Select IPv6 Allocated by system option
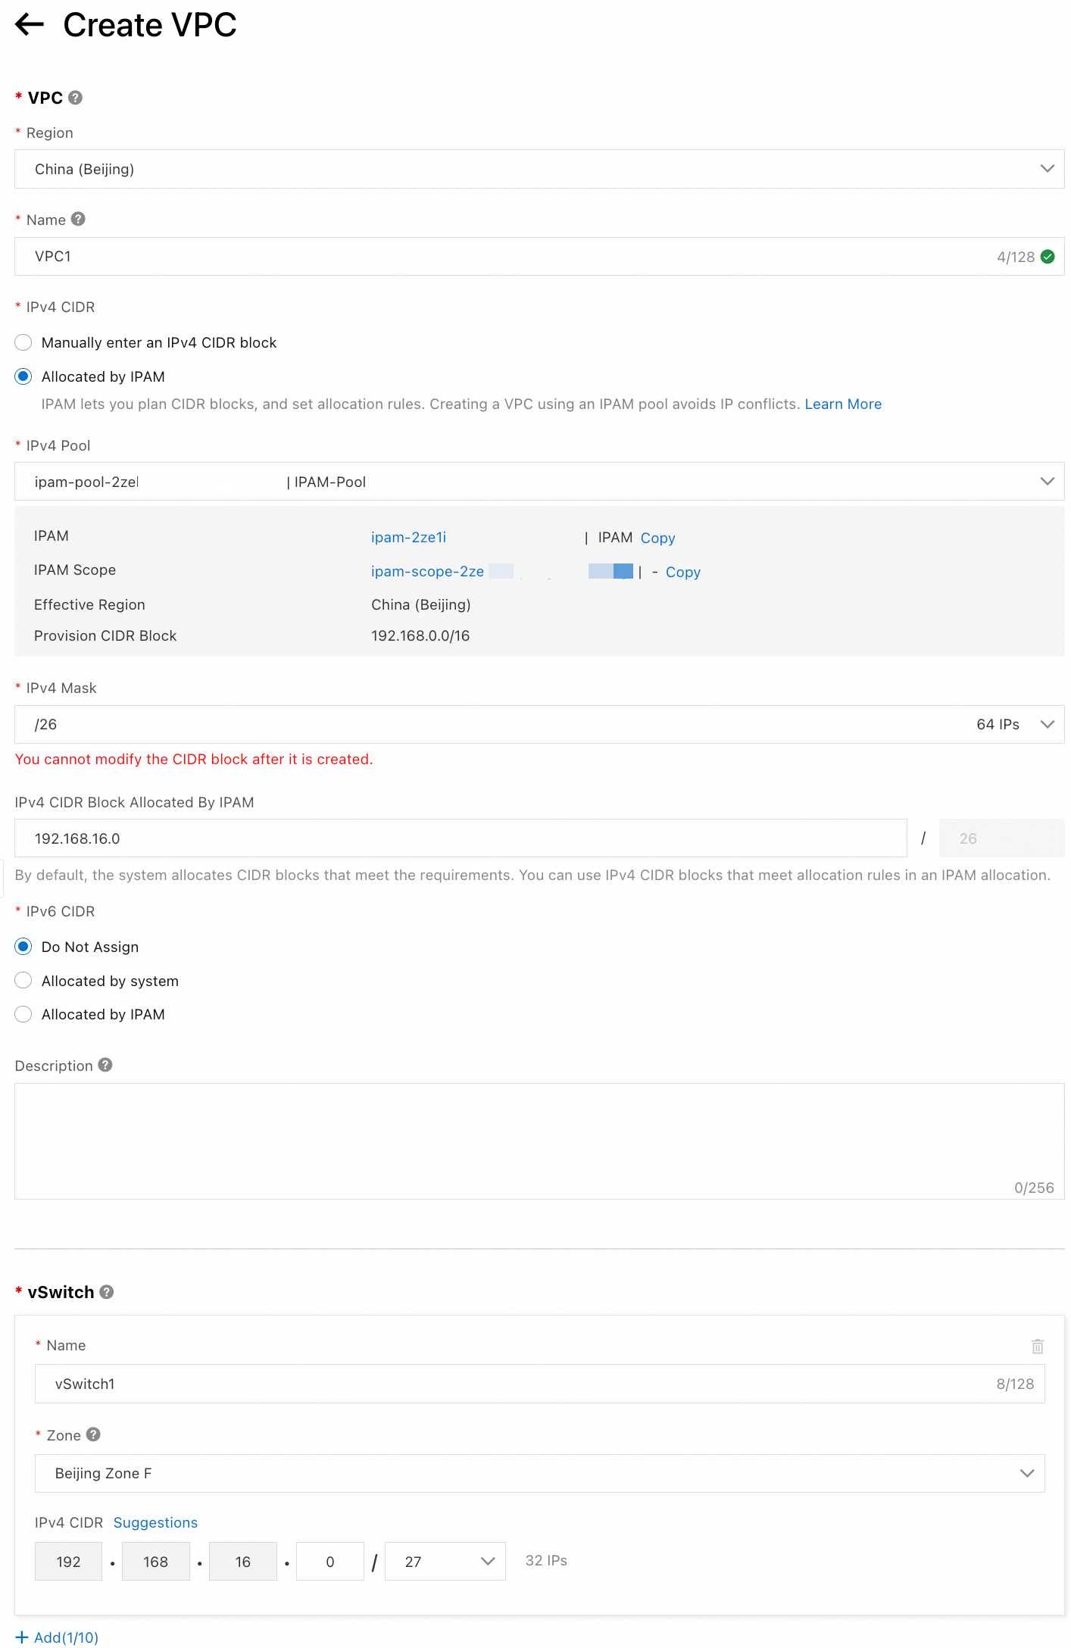The width and height of the screenshot is (1071, 1648). tap(23, 981)
